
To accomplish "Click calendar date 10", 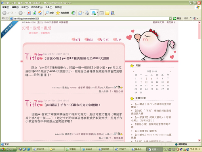I will [146, 82].
